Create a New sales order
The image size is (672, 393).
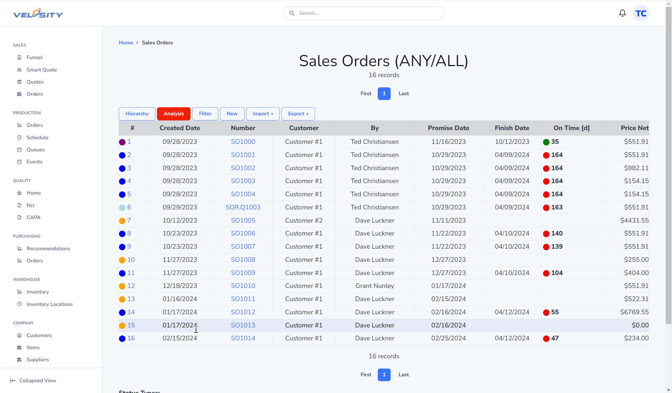(x=232, y=114)
